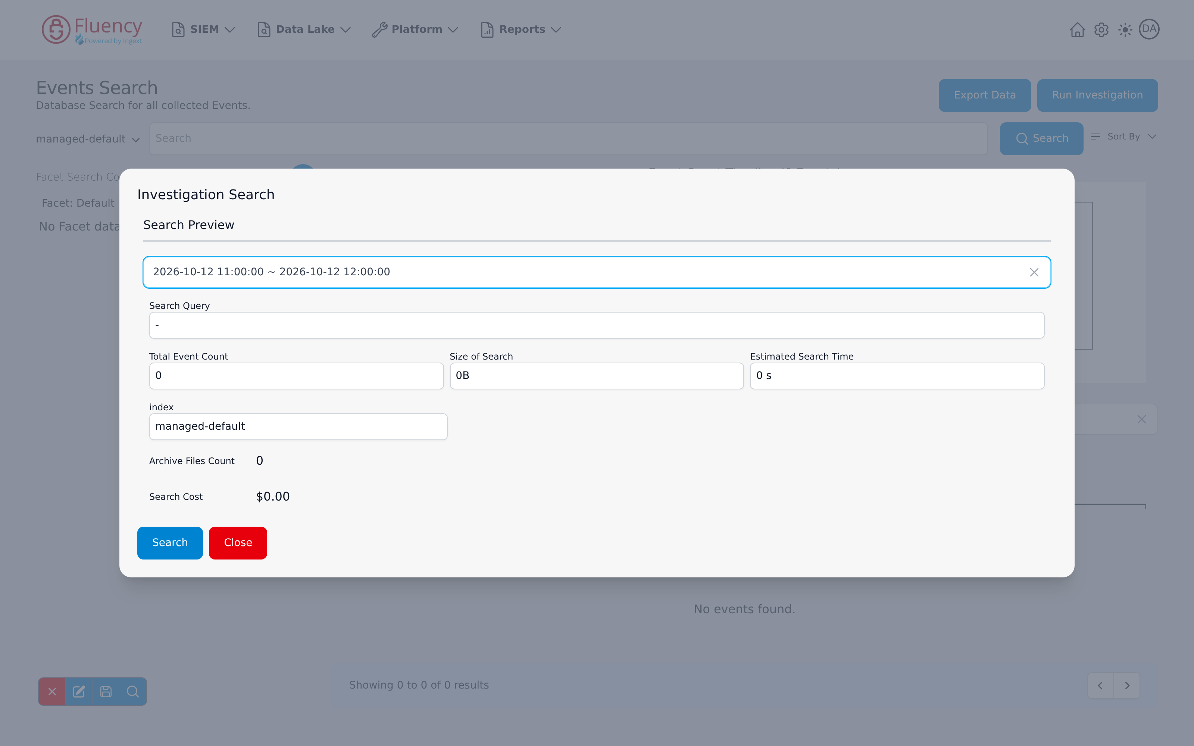The width and height of the screenshot is (1194, 746).
Task: Click the Search button beside the events query bar
Action: pos(1041,139)
